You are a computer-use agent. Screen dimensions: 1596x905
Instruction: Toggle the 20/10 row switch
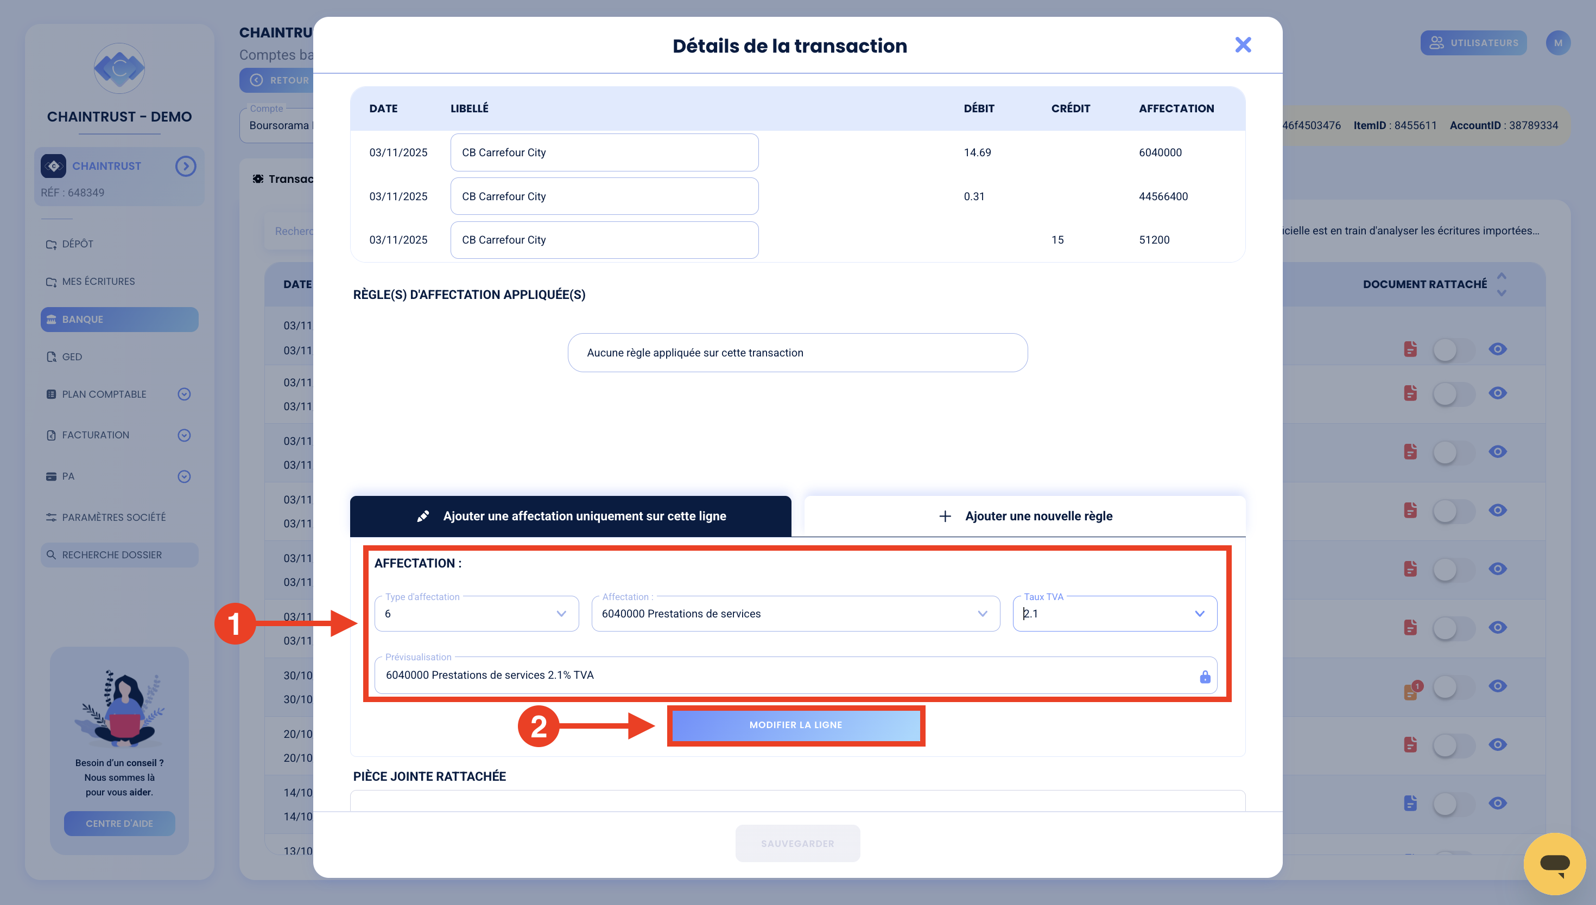(1453, 745)
